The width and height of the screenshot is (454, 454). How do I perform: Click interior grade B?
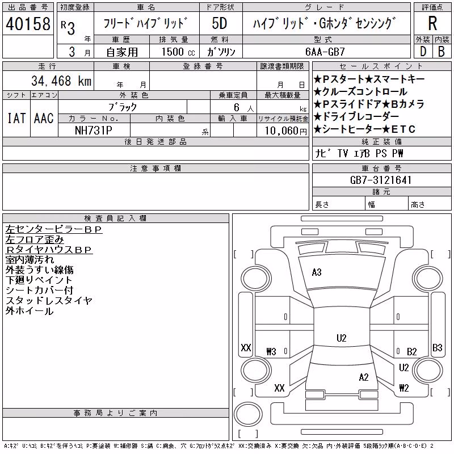[442, 52]
